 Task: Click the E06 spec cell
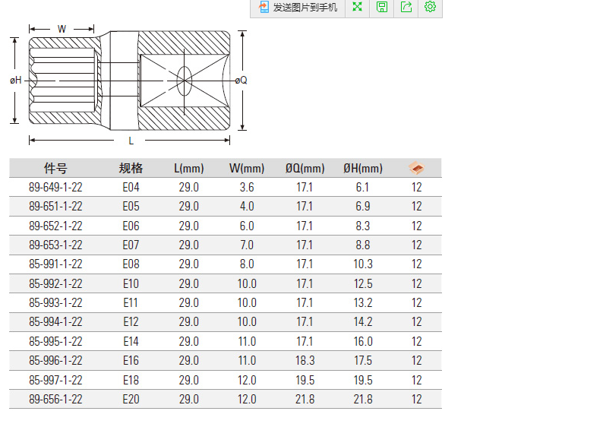pyautogui.click(x=131, y=226)
